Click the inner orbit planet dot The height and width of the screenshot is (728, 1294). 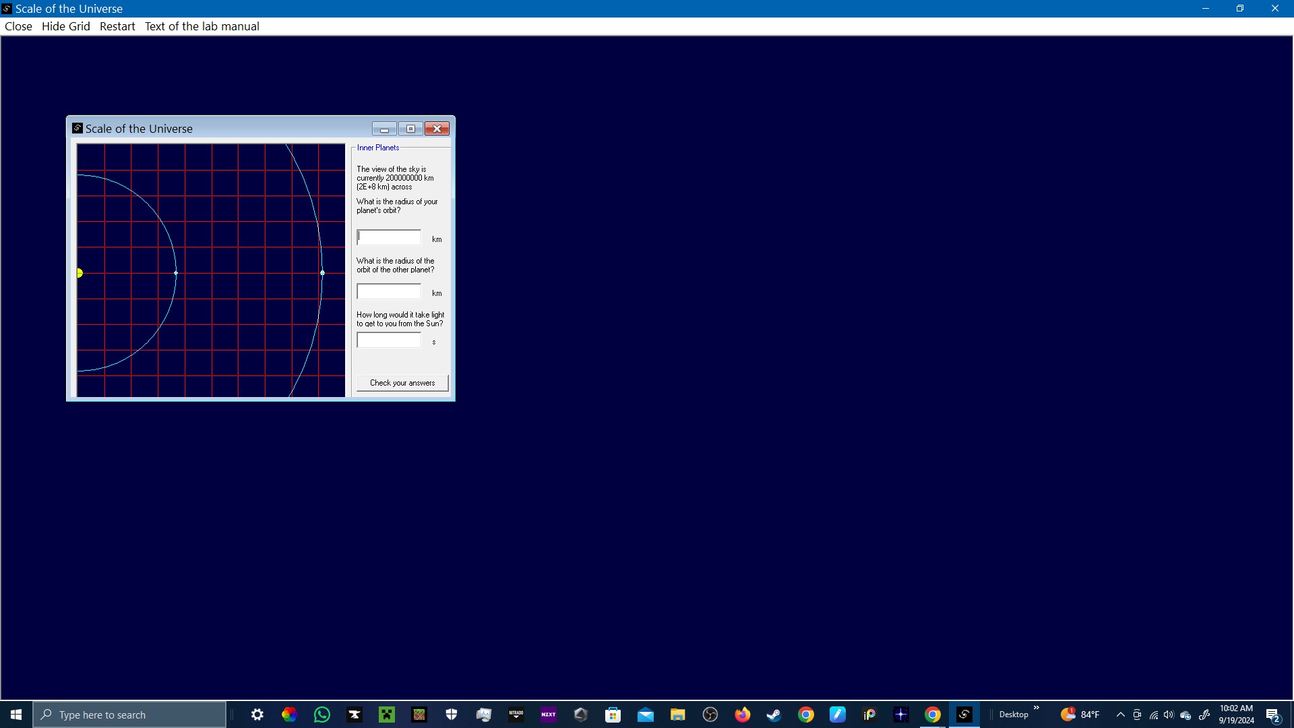point(176,273)
